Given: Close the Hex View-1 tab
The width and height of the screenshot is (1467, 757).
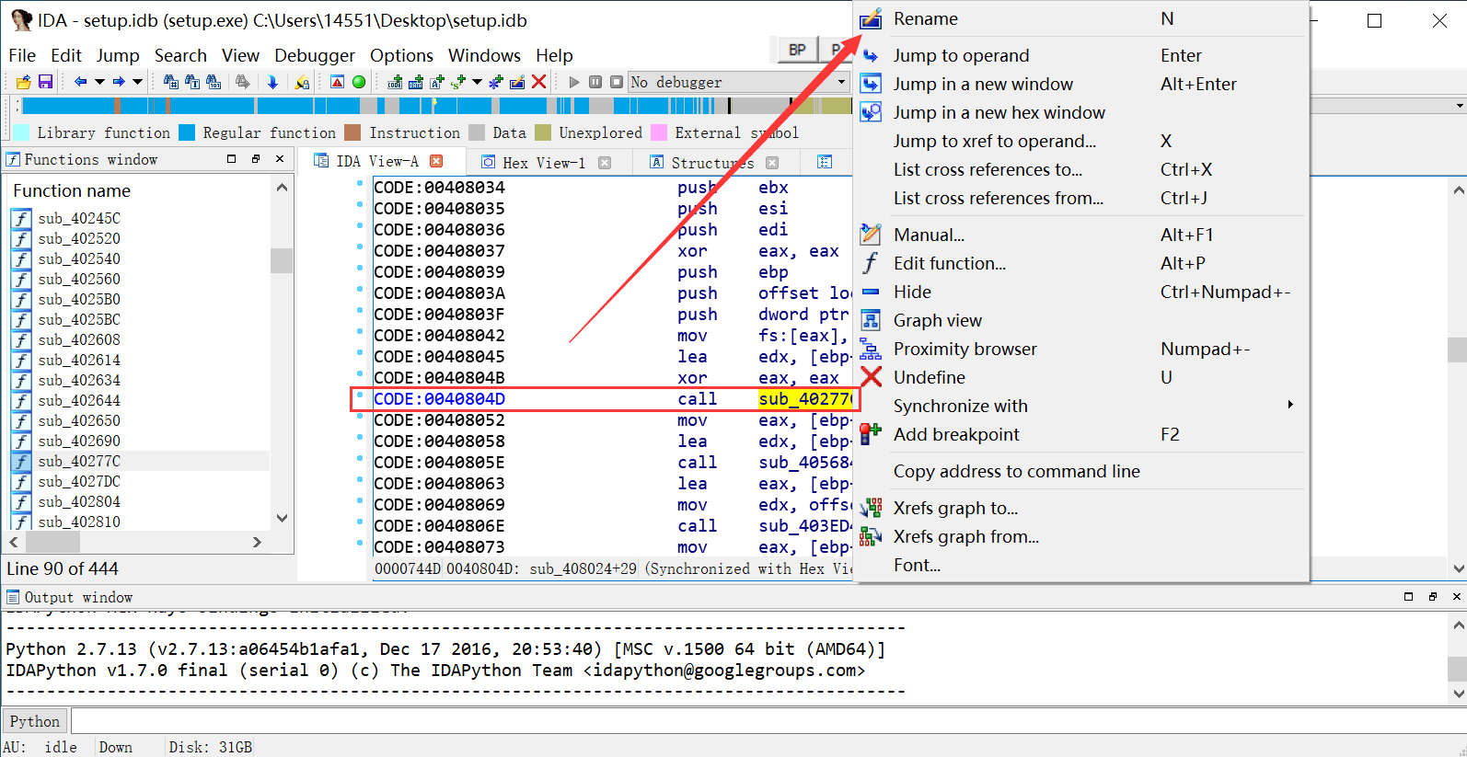Looking at the screenshot, I should [x=605, y=163].
